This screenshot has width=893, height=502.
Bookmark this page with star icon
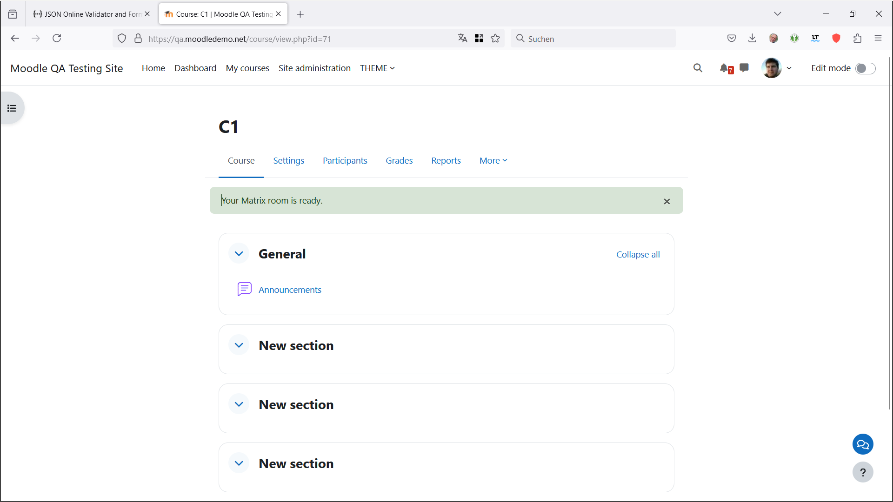click(x=495, y=38)
